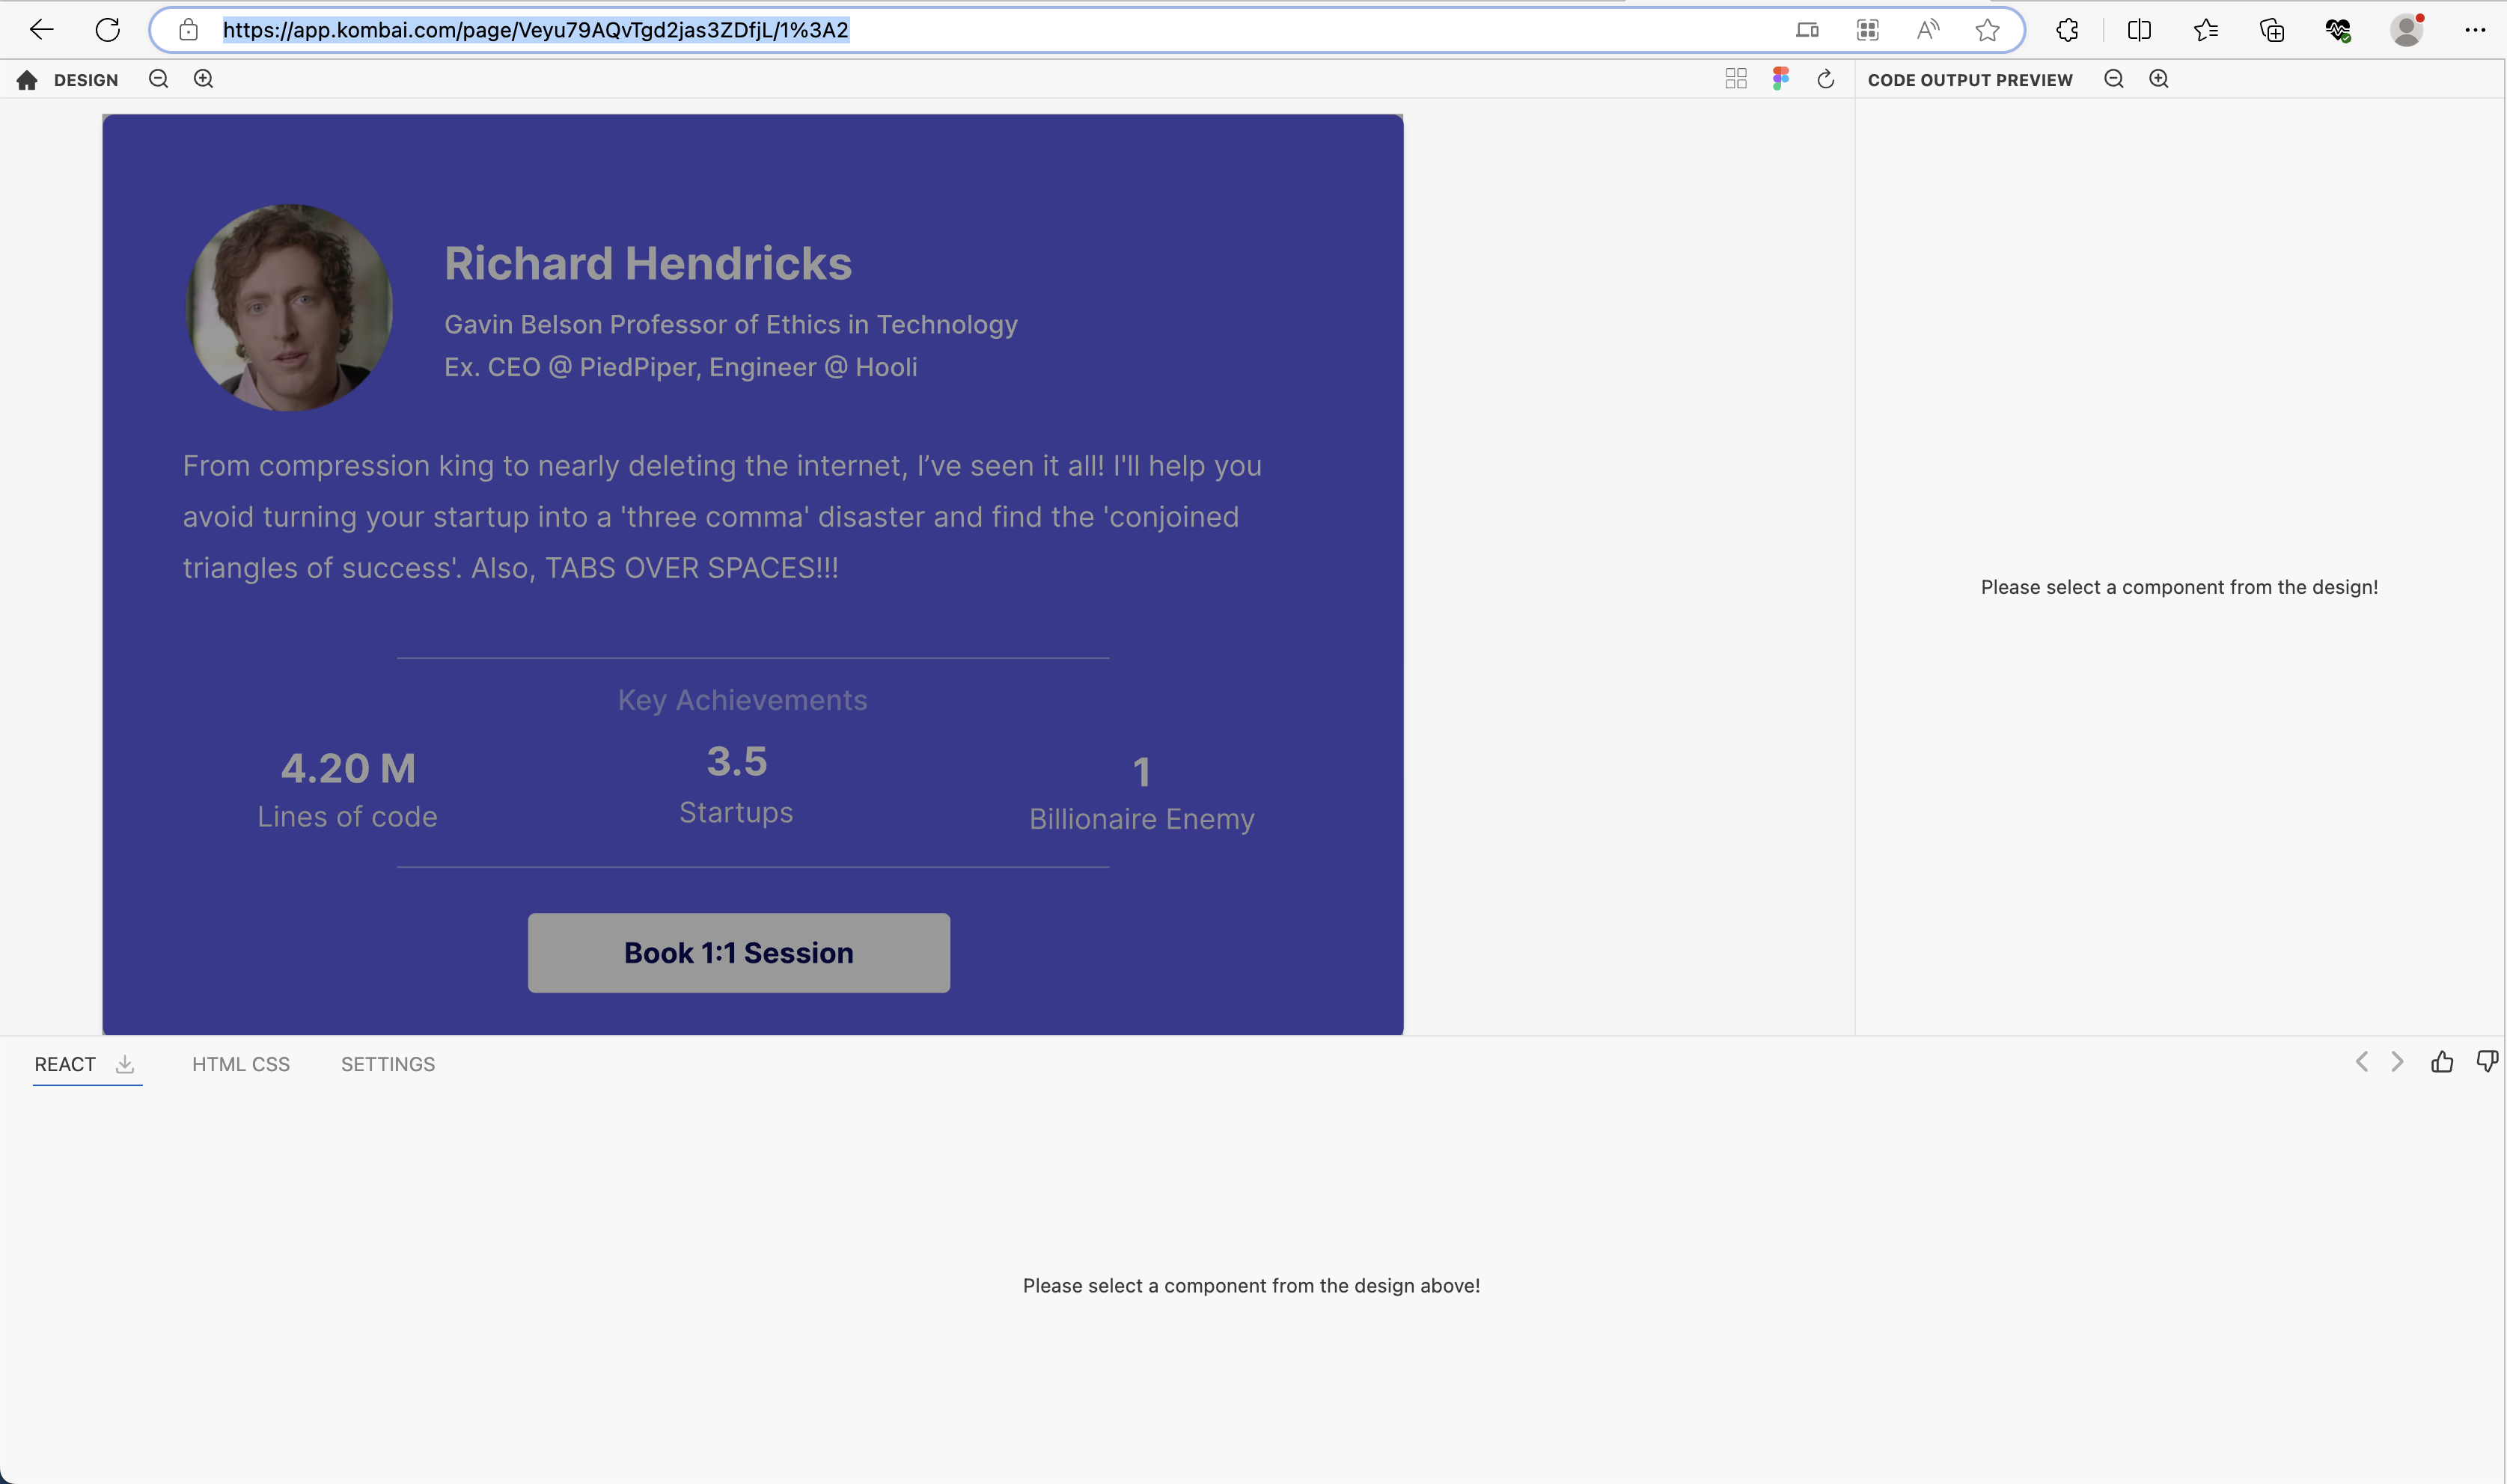
Task: Select the Lines of code label
Action: [347, 817]
